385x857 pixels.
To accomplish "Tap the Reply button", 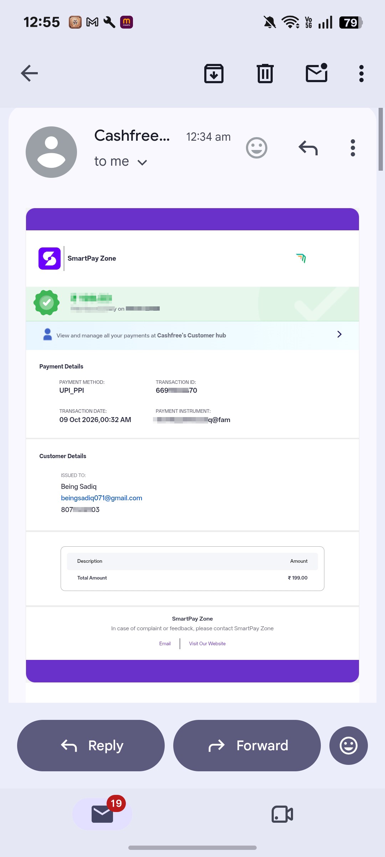I will [x=91, y=746].
